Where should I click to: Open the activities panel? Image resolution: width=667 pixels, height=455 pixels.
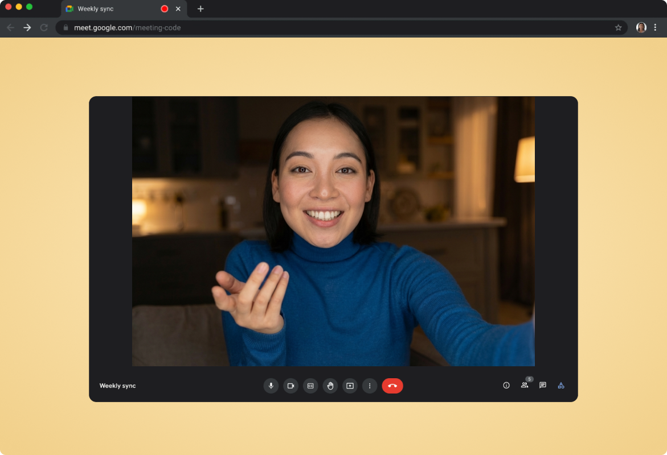coord(560,386)
